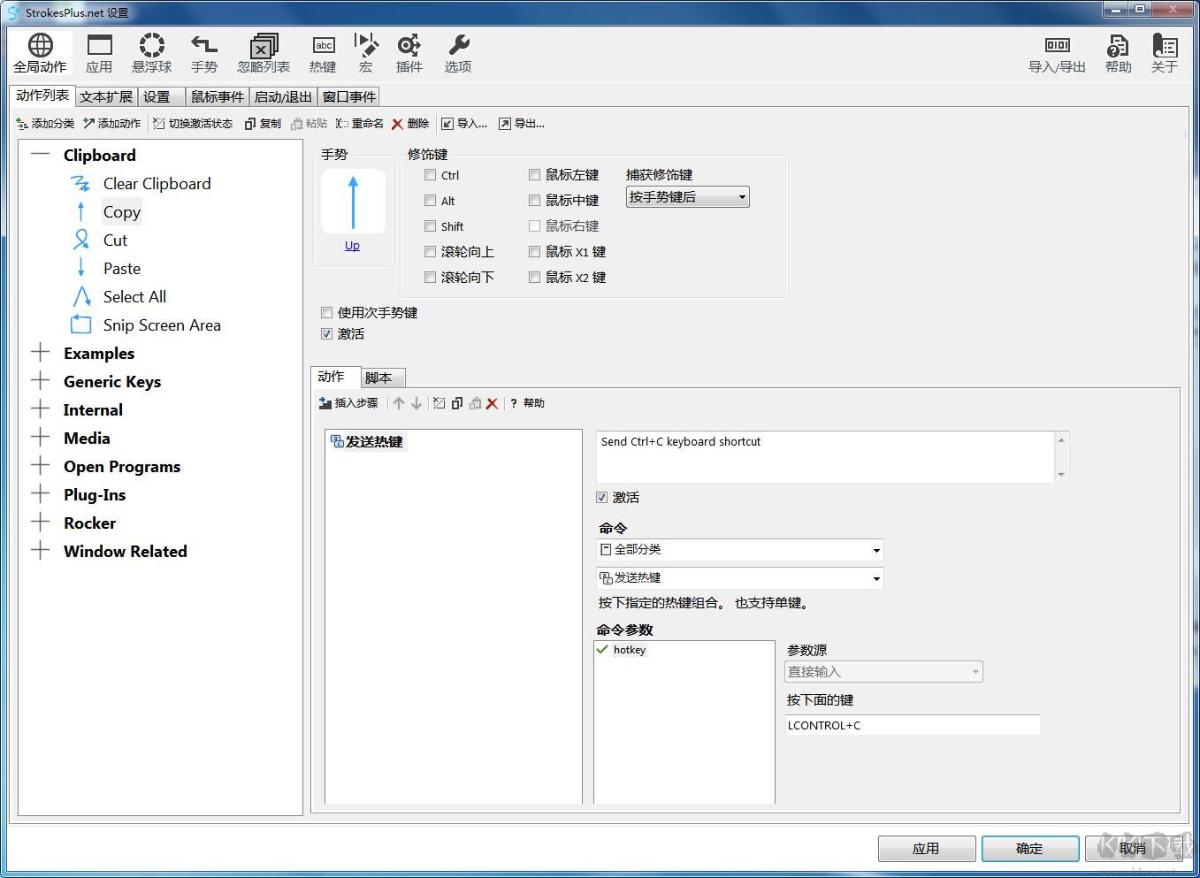Image resolution: width=1200 pixels, height=878 pixels.
Task: Click the 添加动作 (add action) icon
Action: point(111,124)
